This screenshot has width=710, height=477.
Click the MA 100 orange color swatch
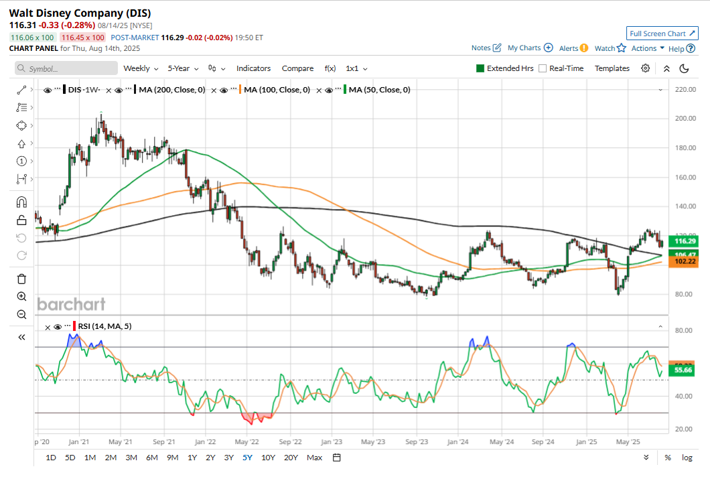point(240,90)
